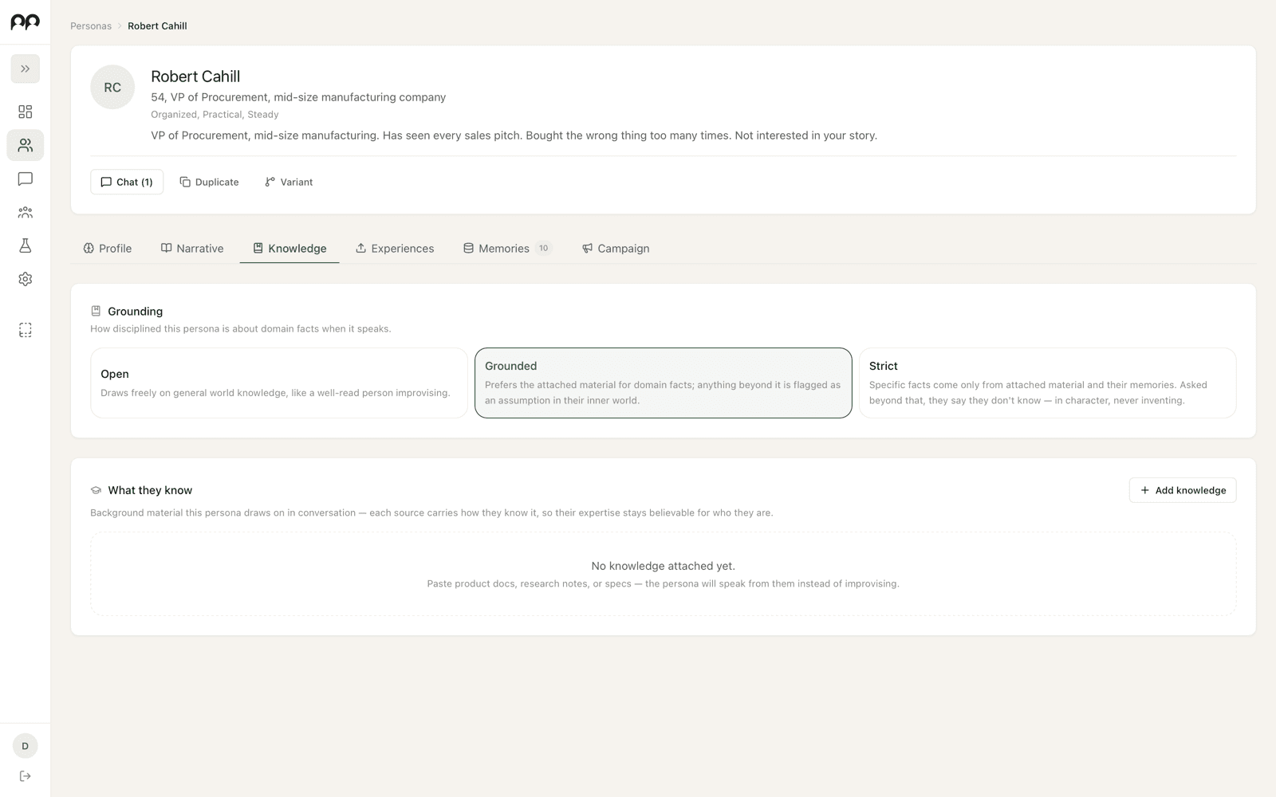
Task: Select the Knowledge tab
Action: point(289,248)
